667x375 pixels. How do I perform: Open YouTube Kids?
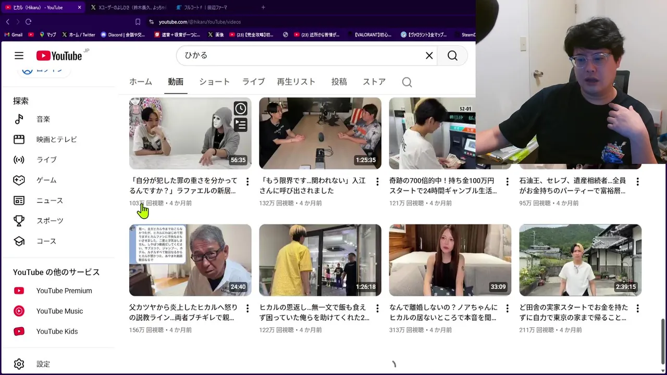57,331
